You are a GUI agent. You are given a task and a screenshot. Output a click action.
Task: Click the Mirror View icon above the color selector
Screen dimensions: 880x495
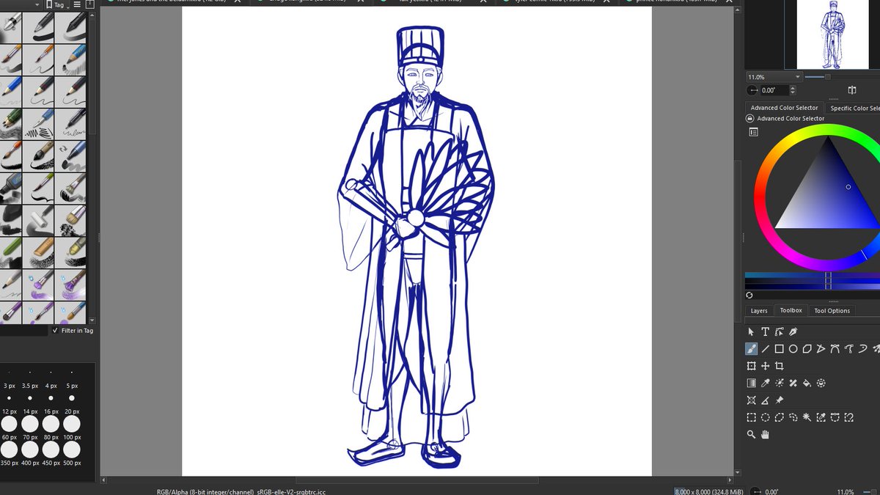tap(851, 89)
